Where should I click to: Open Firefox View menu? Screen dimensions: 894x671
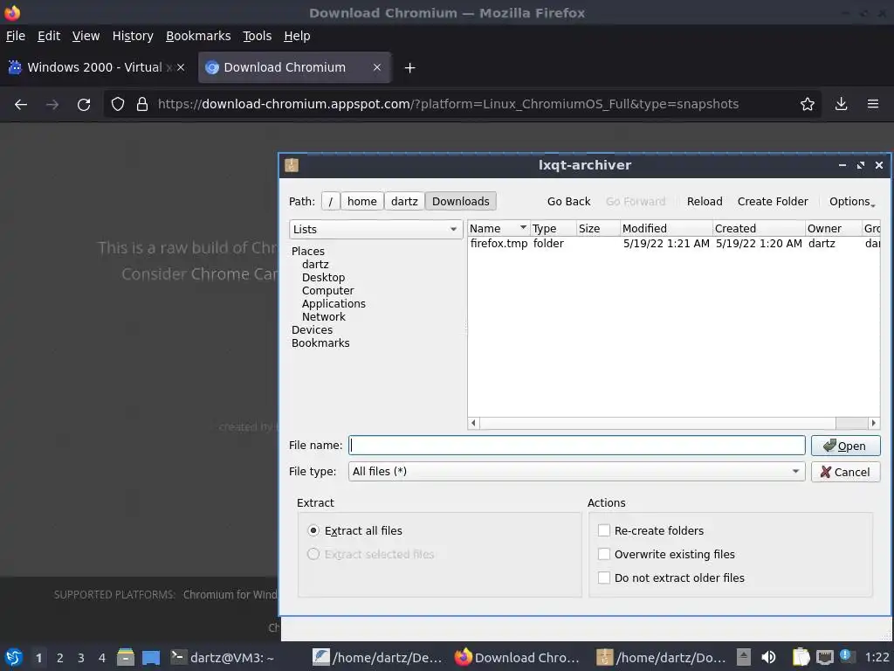pos(86,36)
